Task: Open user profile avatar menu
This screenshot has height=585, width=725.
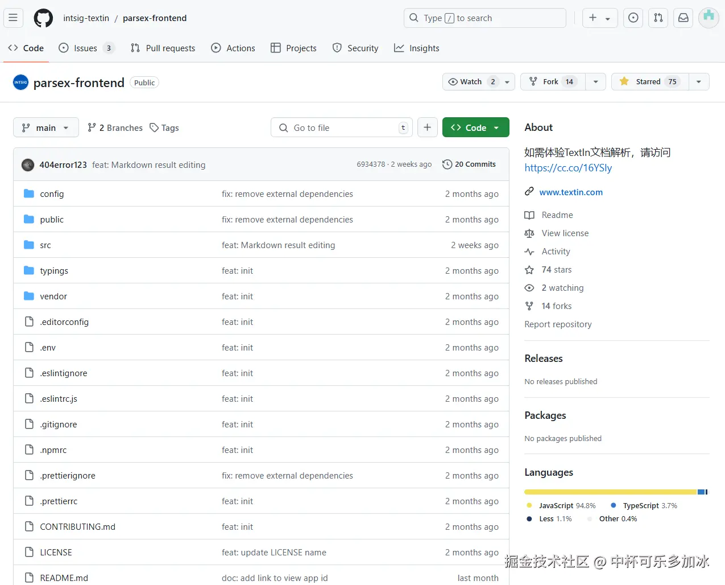Action: 709,18
